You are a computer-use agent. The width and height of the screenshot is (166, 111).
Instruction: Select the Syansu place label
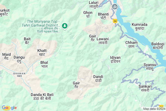(150, 67)
